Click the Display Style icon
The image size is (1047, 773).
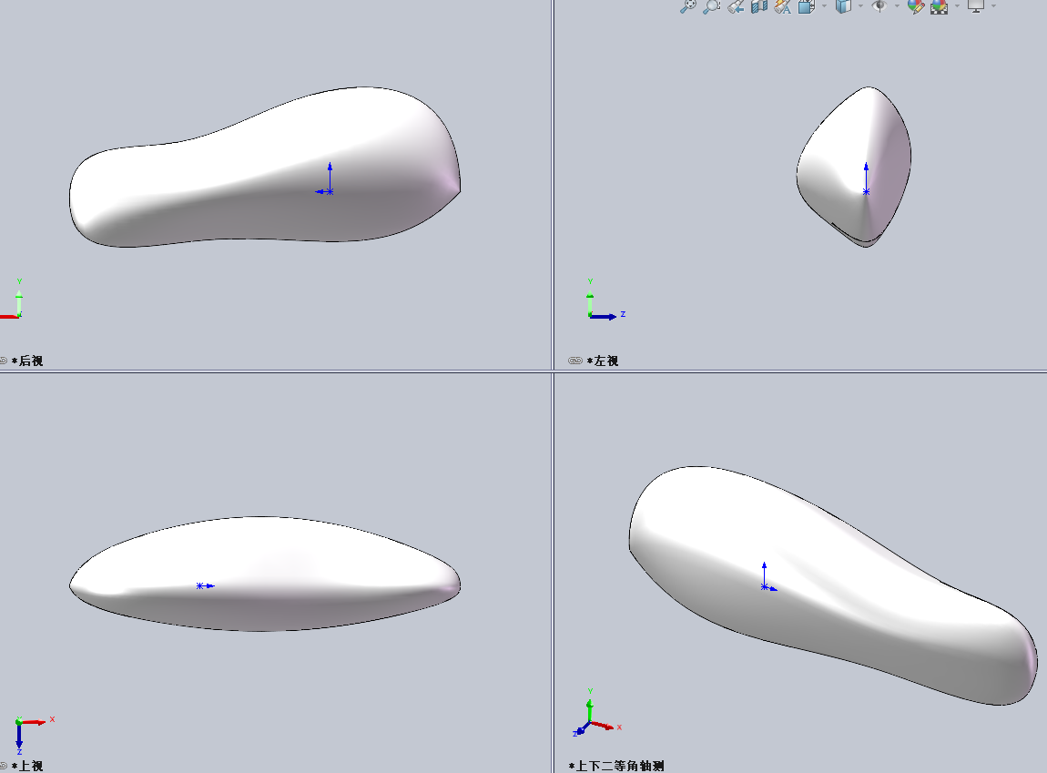(843, 5)
